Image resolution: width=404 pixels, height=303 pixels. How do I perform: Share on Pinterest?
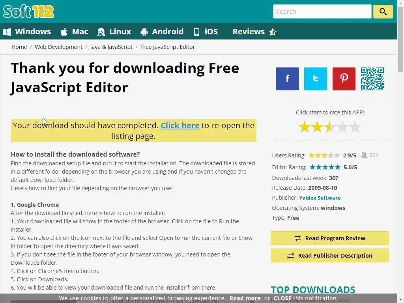344,79
